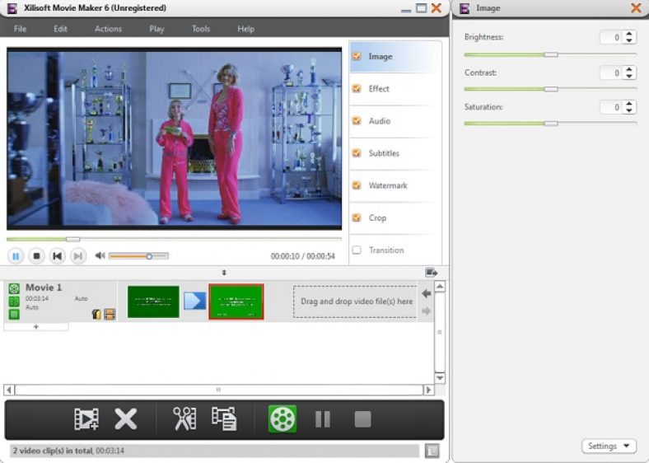The height and width of the screenshot is (463, 649).
Task: Toggle the Watermark checkbox
Action: pos(357,186)
